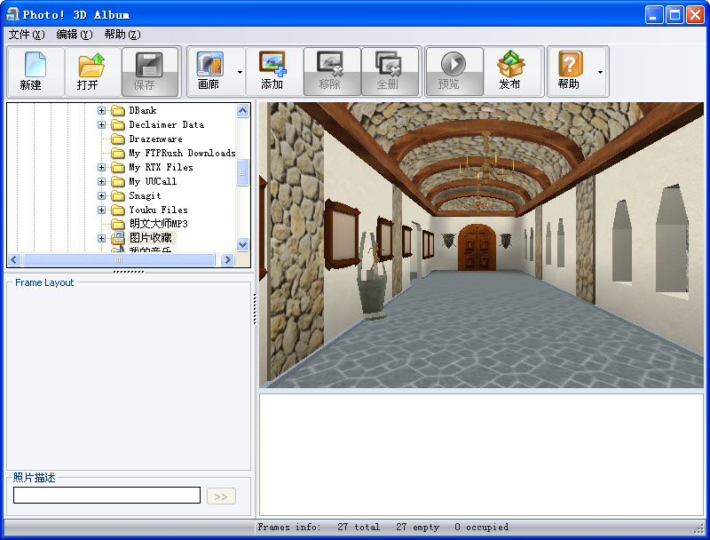The height and width of the screenshot is (540, 710).
Task: Expand the 图片收藏 folder node
Action: tap(101, 238)
